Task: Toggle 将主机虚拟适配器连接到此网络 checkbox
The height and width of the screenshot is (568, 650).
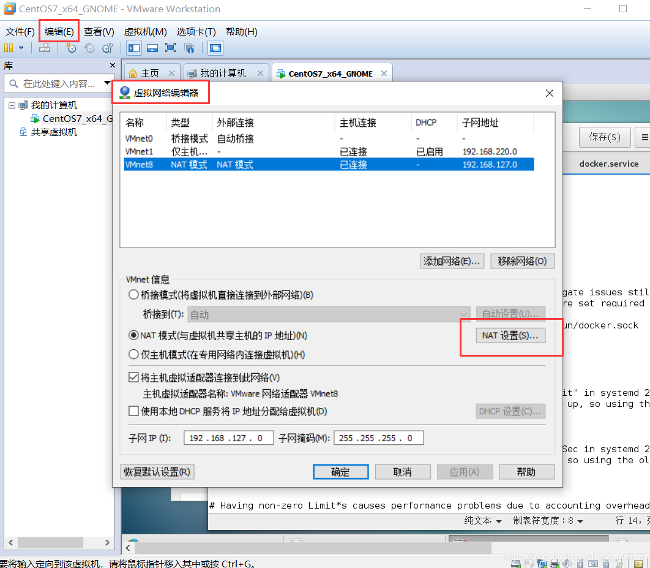Action: tap(133, 377)
